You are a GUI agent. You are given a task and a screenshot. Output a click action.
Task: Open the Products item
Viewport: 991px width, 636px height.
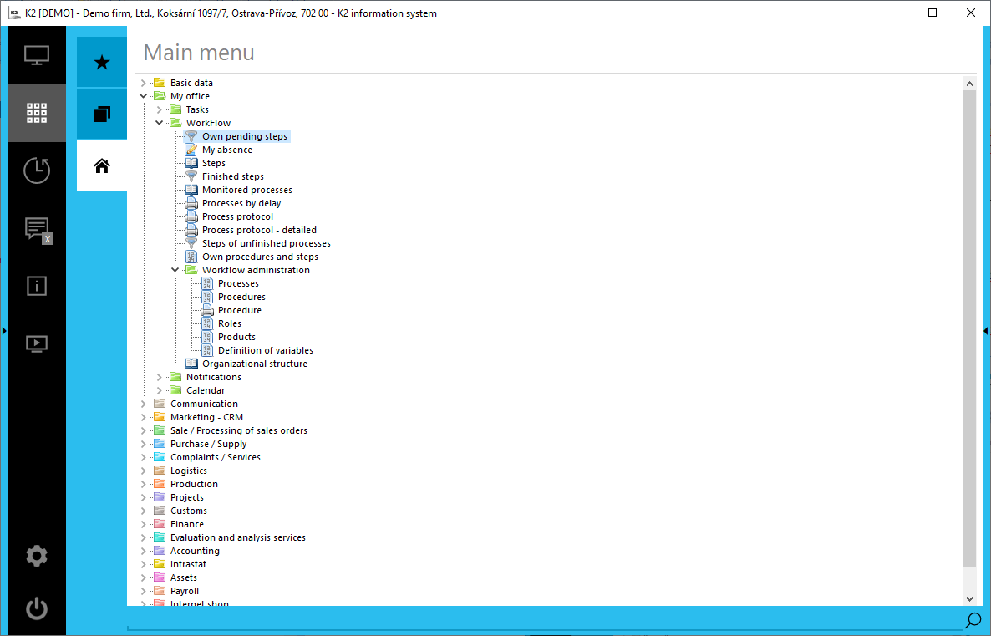[x=236, y=337]
